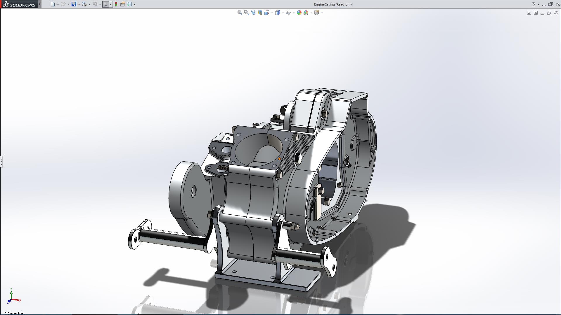Viewport: 561px width, 315px height.
Task: Open the View Settings monitor icon
Action: coord(316,13)
